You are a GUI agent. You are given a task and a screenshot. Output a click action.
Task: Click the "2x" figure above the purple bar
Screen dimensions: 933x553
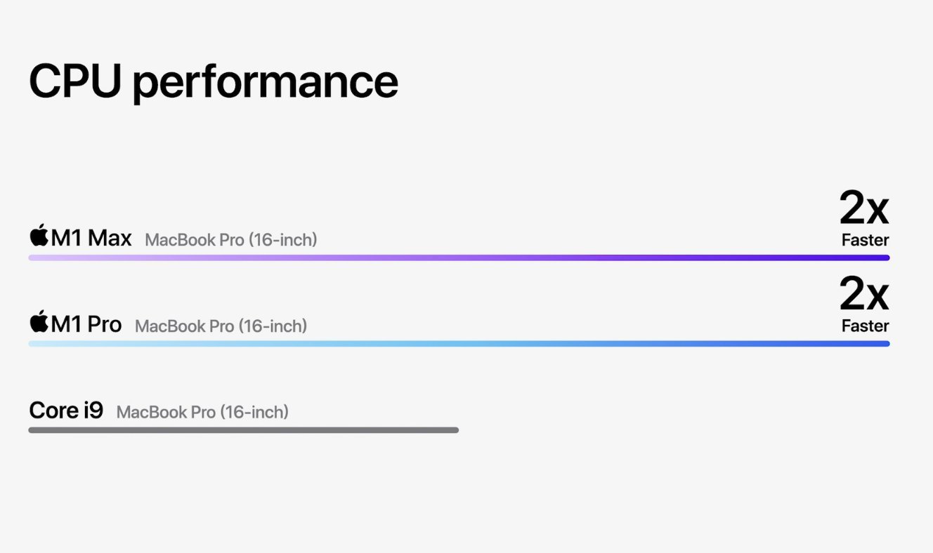click(863, 208)
